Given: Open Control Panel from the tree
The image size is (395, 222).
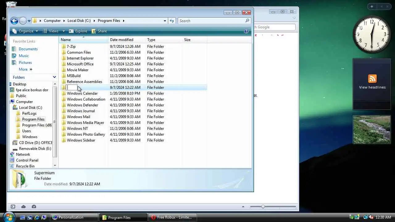Looking at the screenshot, I should point(27,160).
